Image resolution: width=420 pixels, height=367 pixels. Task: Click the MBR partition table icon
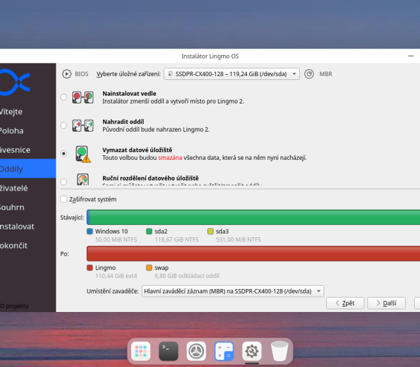coord(310,74)
